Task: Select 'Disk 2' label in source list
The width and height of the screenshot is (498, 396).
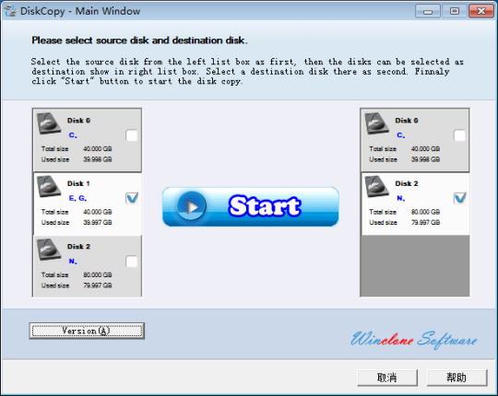Action: tap(78, 247)
